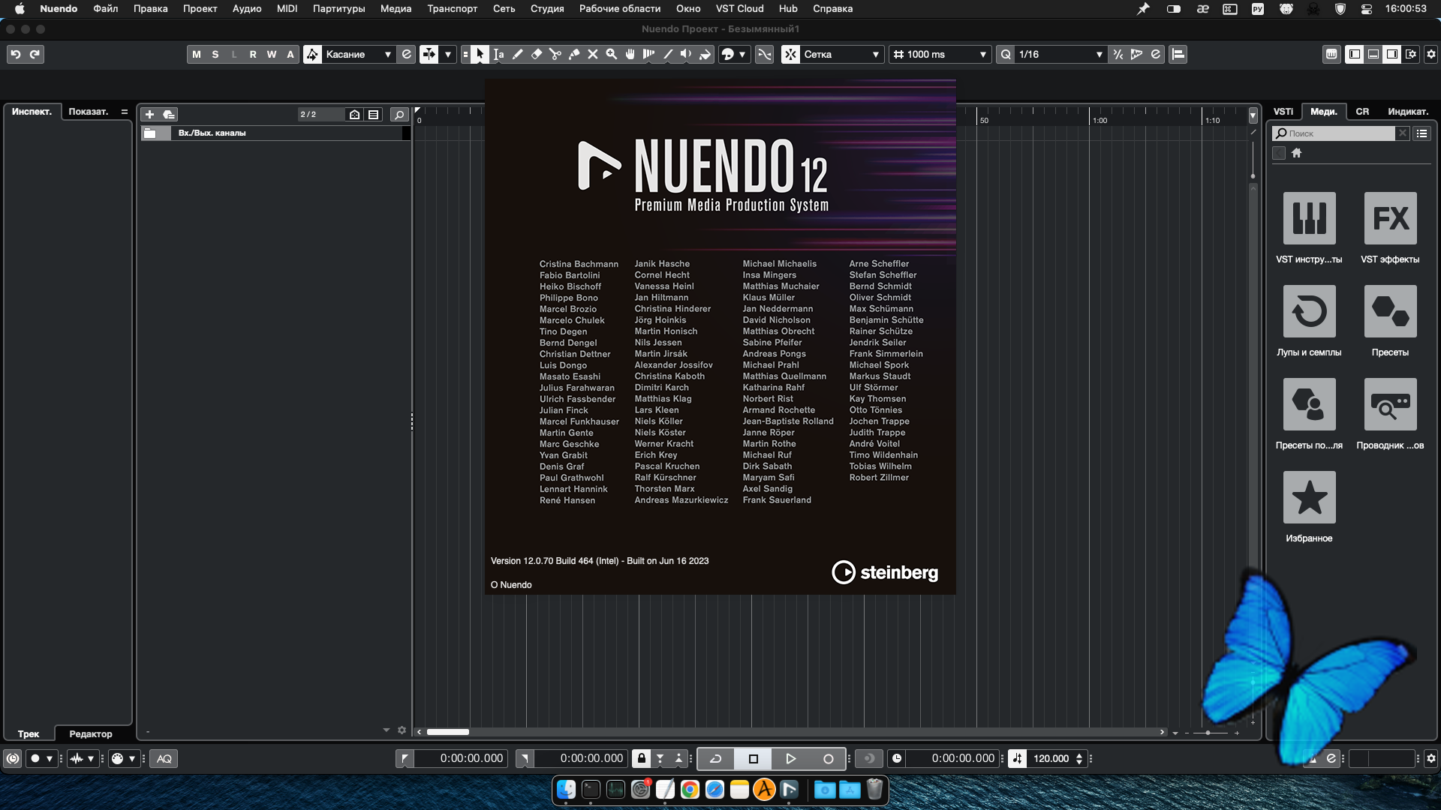
Task: Select the Hand comp tool
Action: 630,54
